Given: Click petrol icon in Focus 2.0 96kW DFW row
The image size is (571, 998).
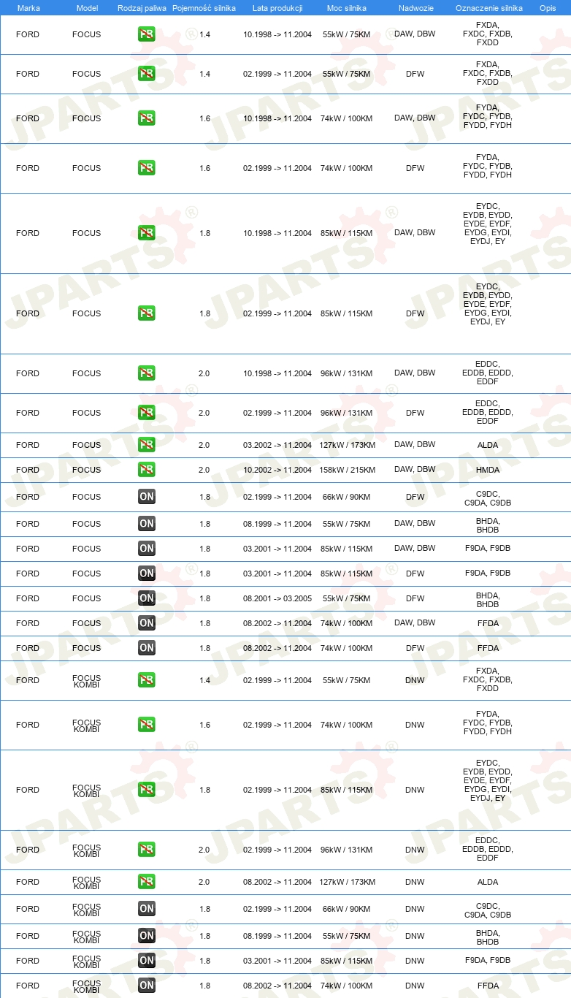Looking at the screenshot, I should (x=147, y=413).
